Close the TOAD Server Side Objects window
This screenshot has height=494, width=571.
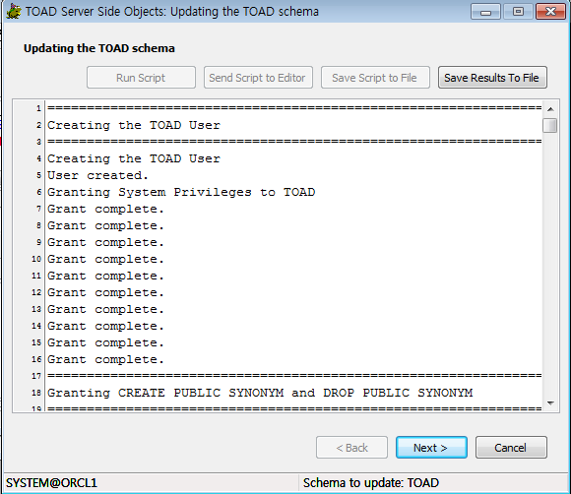coord(550,12)
